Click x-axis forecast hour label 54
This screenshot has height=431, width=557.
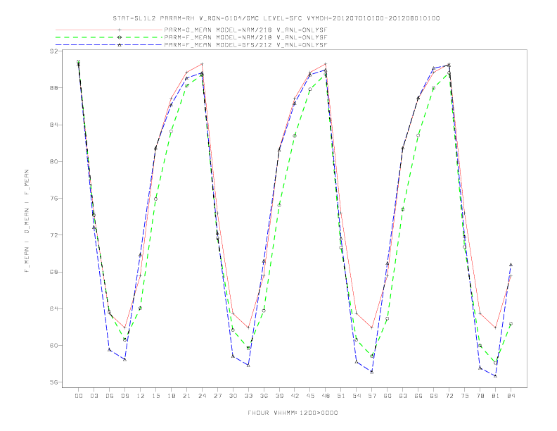click(357, 396)
